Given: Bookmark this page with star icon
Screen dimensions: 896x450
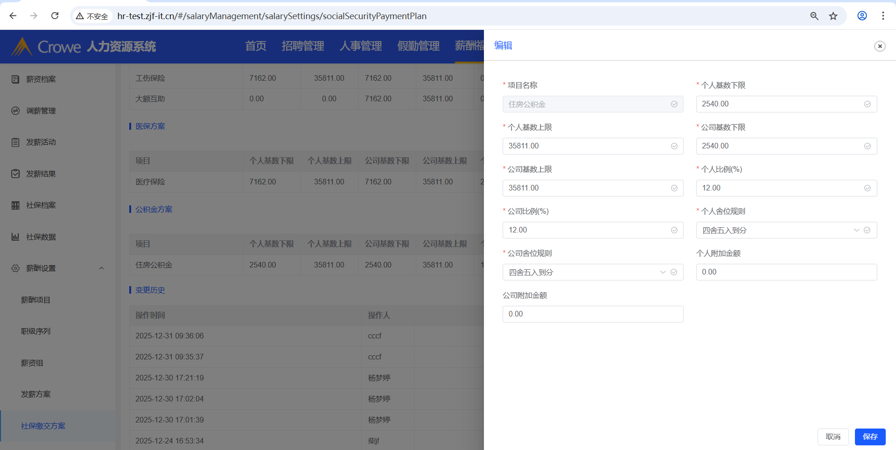Looking at the screenshot, I should [833, 16].
